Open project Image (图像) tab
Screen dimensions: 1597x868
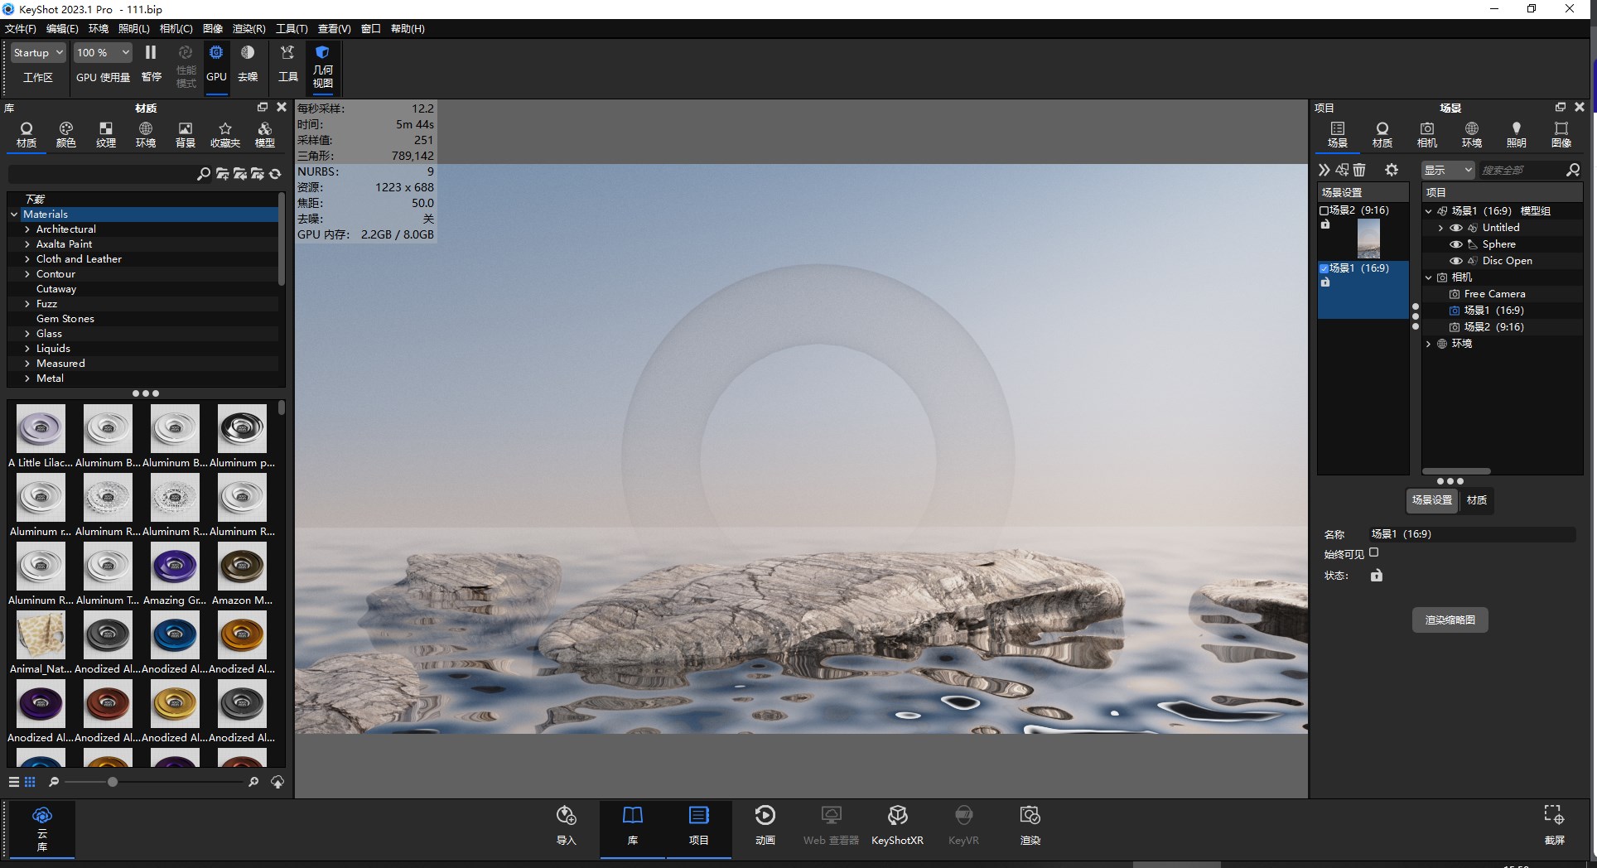point(1561,135)
